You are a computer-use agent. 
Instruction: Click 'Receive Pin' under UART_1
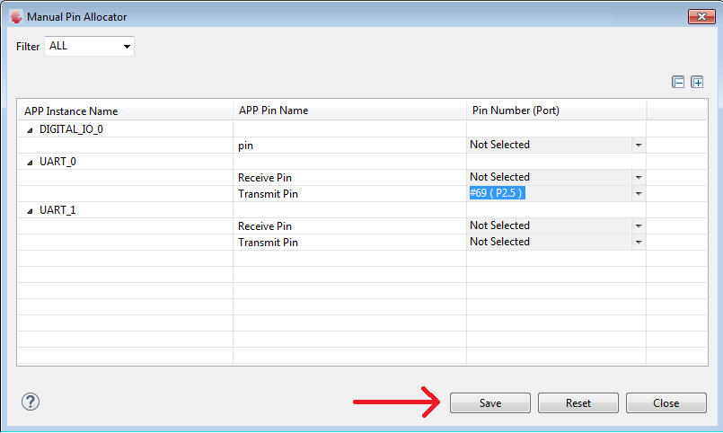265,226
